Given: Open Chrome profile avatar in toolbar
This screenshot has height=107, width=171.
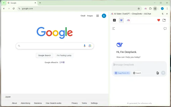Looking at the screenshot, I should coord(162,9).
